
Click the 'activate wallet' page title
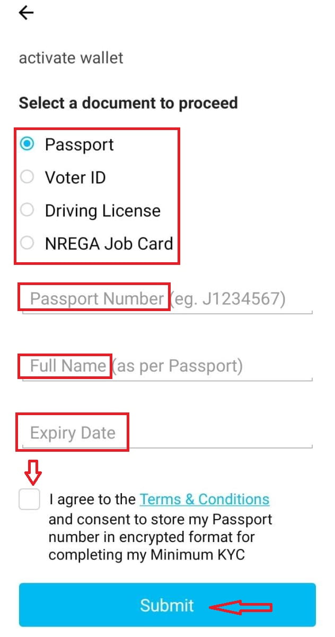[x=71, y=57]
